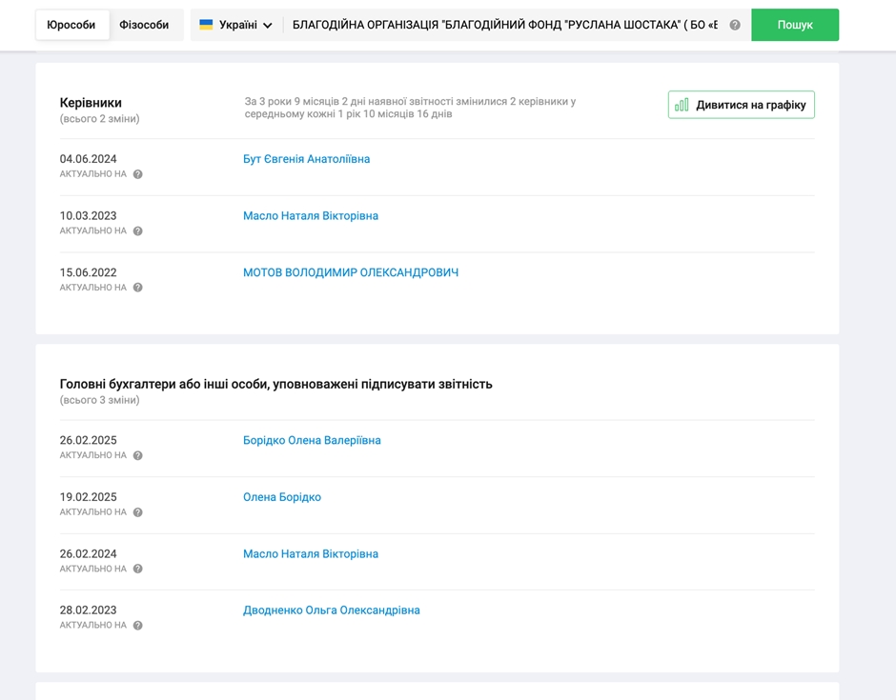This screenshot has height=700, width=896.
Task: Click help icon under 19.02.2025 date
Action: tap(137, 512)
